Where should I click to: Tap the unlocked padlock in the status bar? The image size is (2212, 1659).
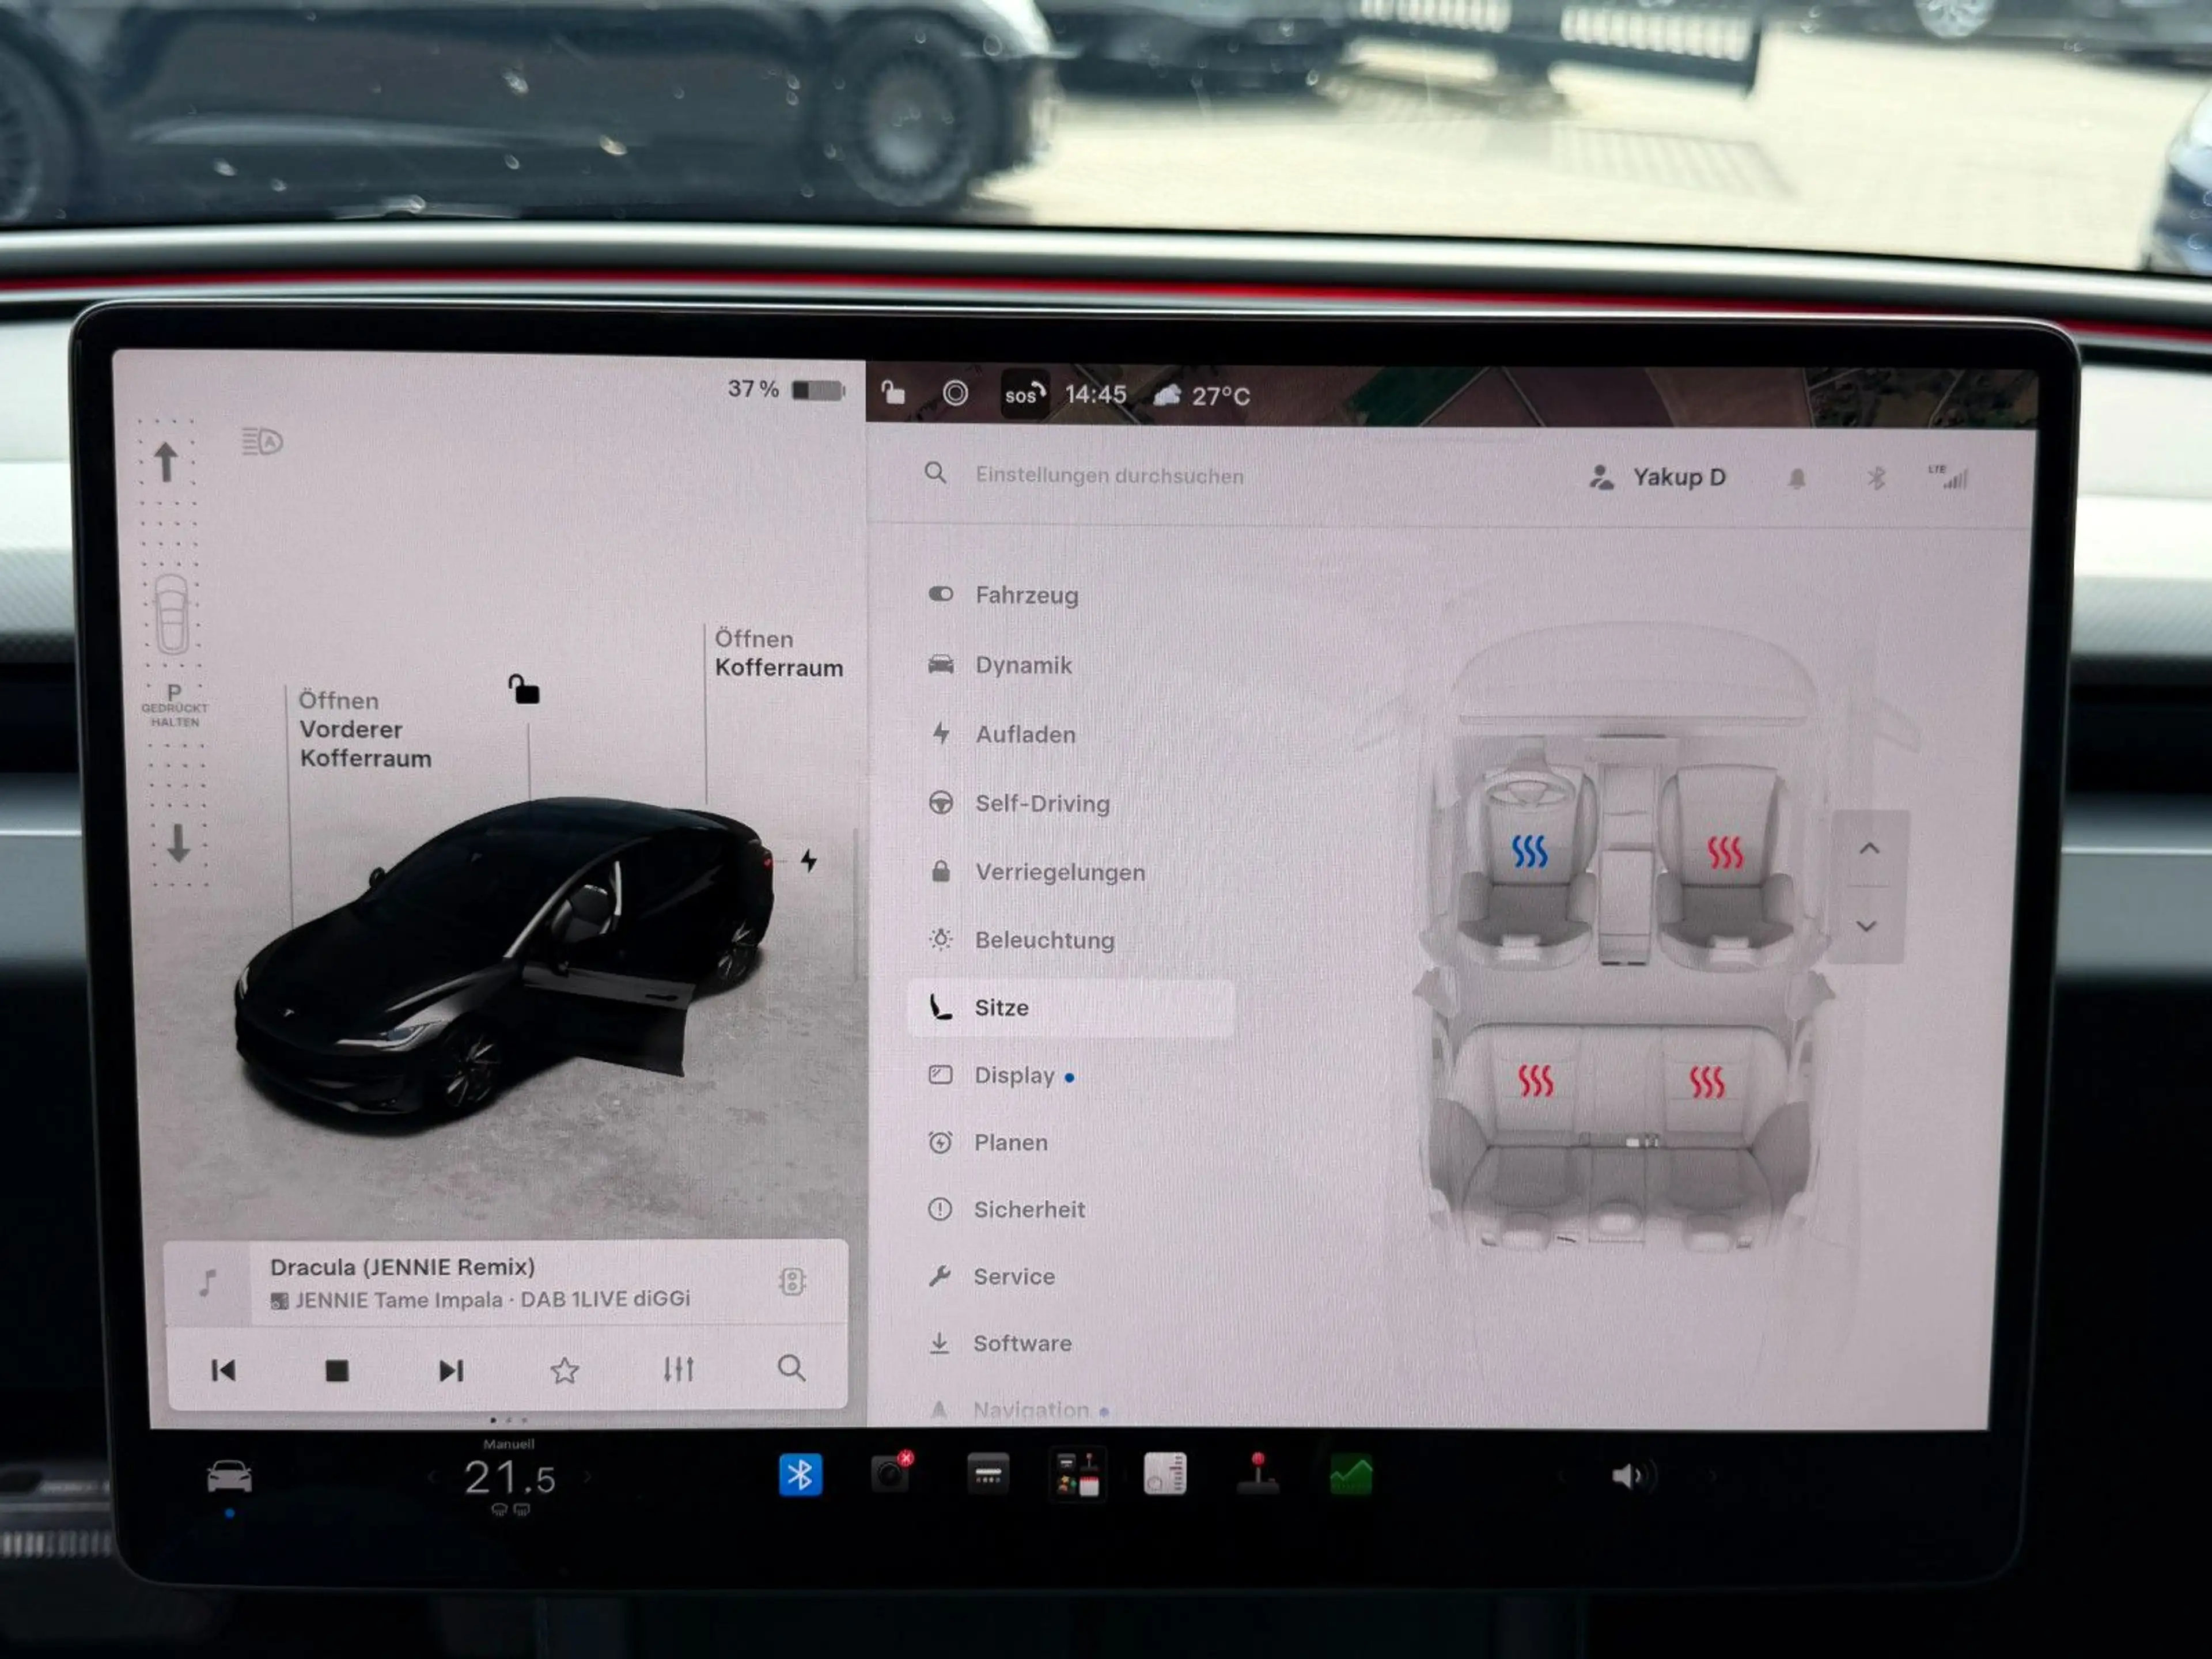pyautogui.click(x=893, y=393)
